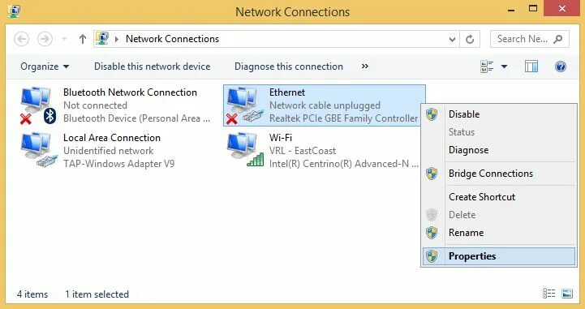The height and width of the screenshot is (309, 585).
Task: Go up one folder level arrow
Action: [x=83, y=39]
